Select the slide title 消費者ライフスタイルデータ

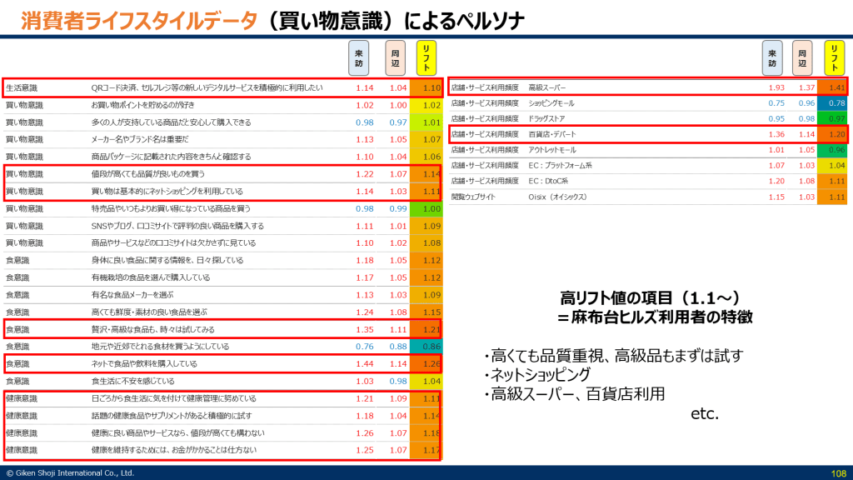click(x=139, y=21)
